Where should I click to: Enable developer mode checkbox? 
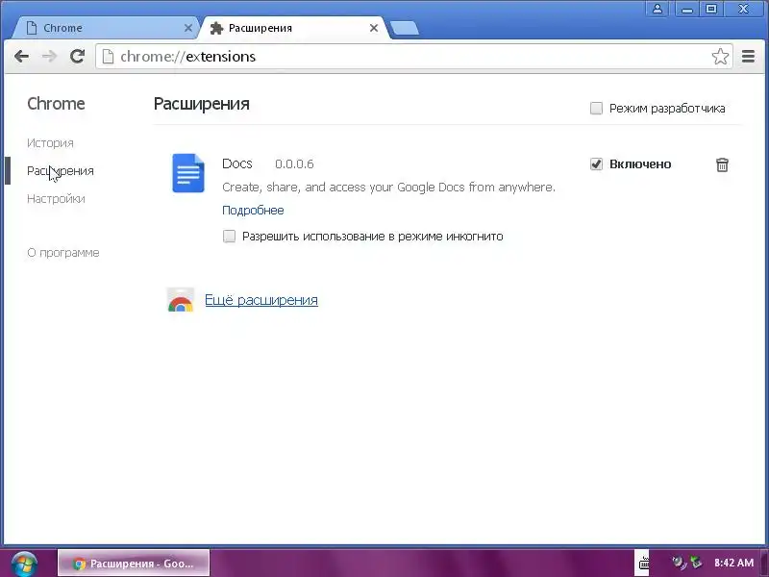pyautogui.click(x=596, y=108)
